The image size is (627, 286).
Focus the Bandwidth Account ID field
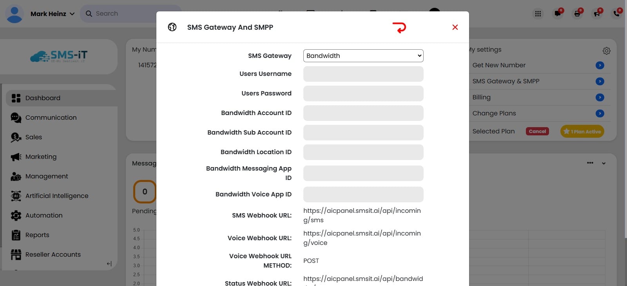pos(363,113)
